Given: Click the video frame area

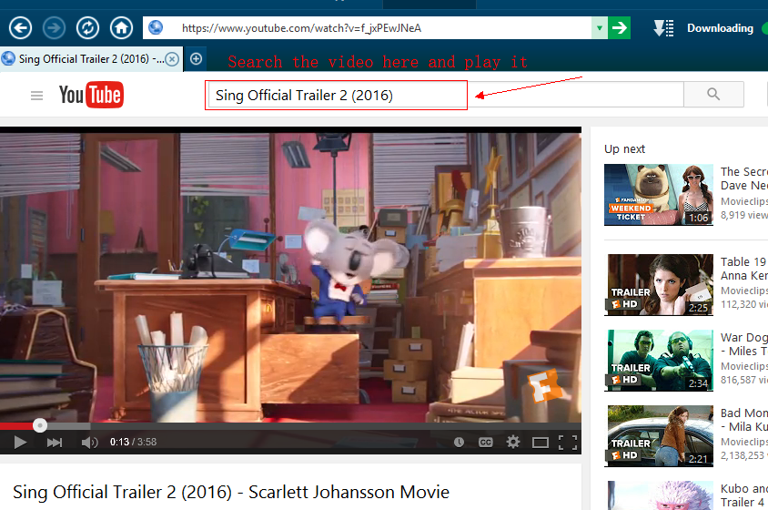Looking at the screenshot, I should click(x=290, y=277).
